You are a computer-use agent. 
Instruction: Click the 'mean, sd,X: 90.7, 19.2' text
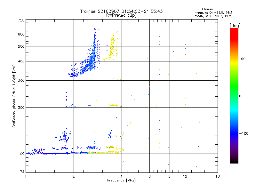pos(213,16)
